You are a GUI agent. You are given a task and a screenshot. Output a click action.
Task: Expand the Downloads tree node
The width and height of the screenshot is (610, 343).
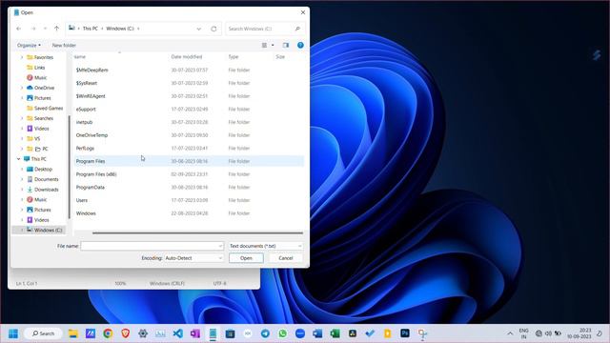tap(22, 190)
